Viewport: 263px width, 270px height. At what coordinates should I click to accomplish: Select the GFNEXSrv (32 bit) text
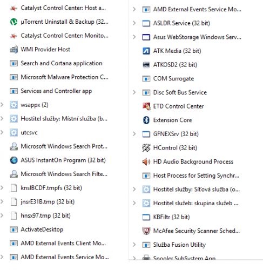tap(176, 134)
